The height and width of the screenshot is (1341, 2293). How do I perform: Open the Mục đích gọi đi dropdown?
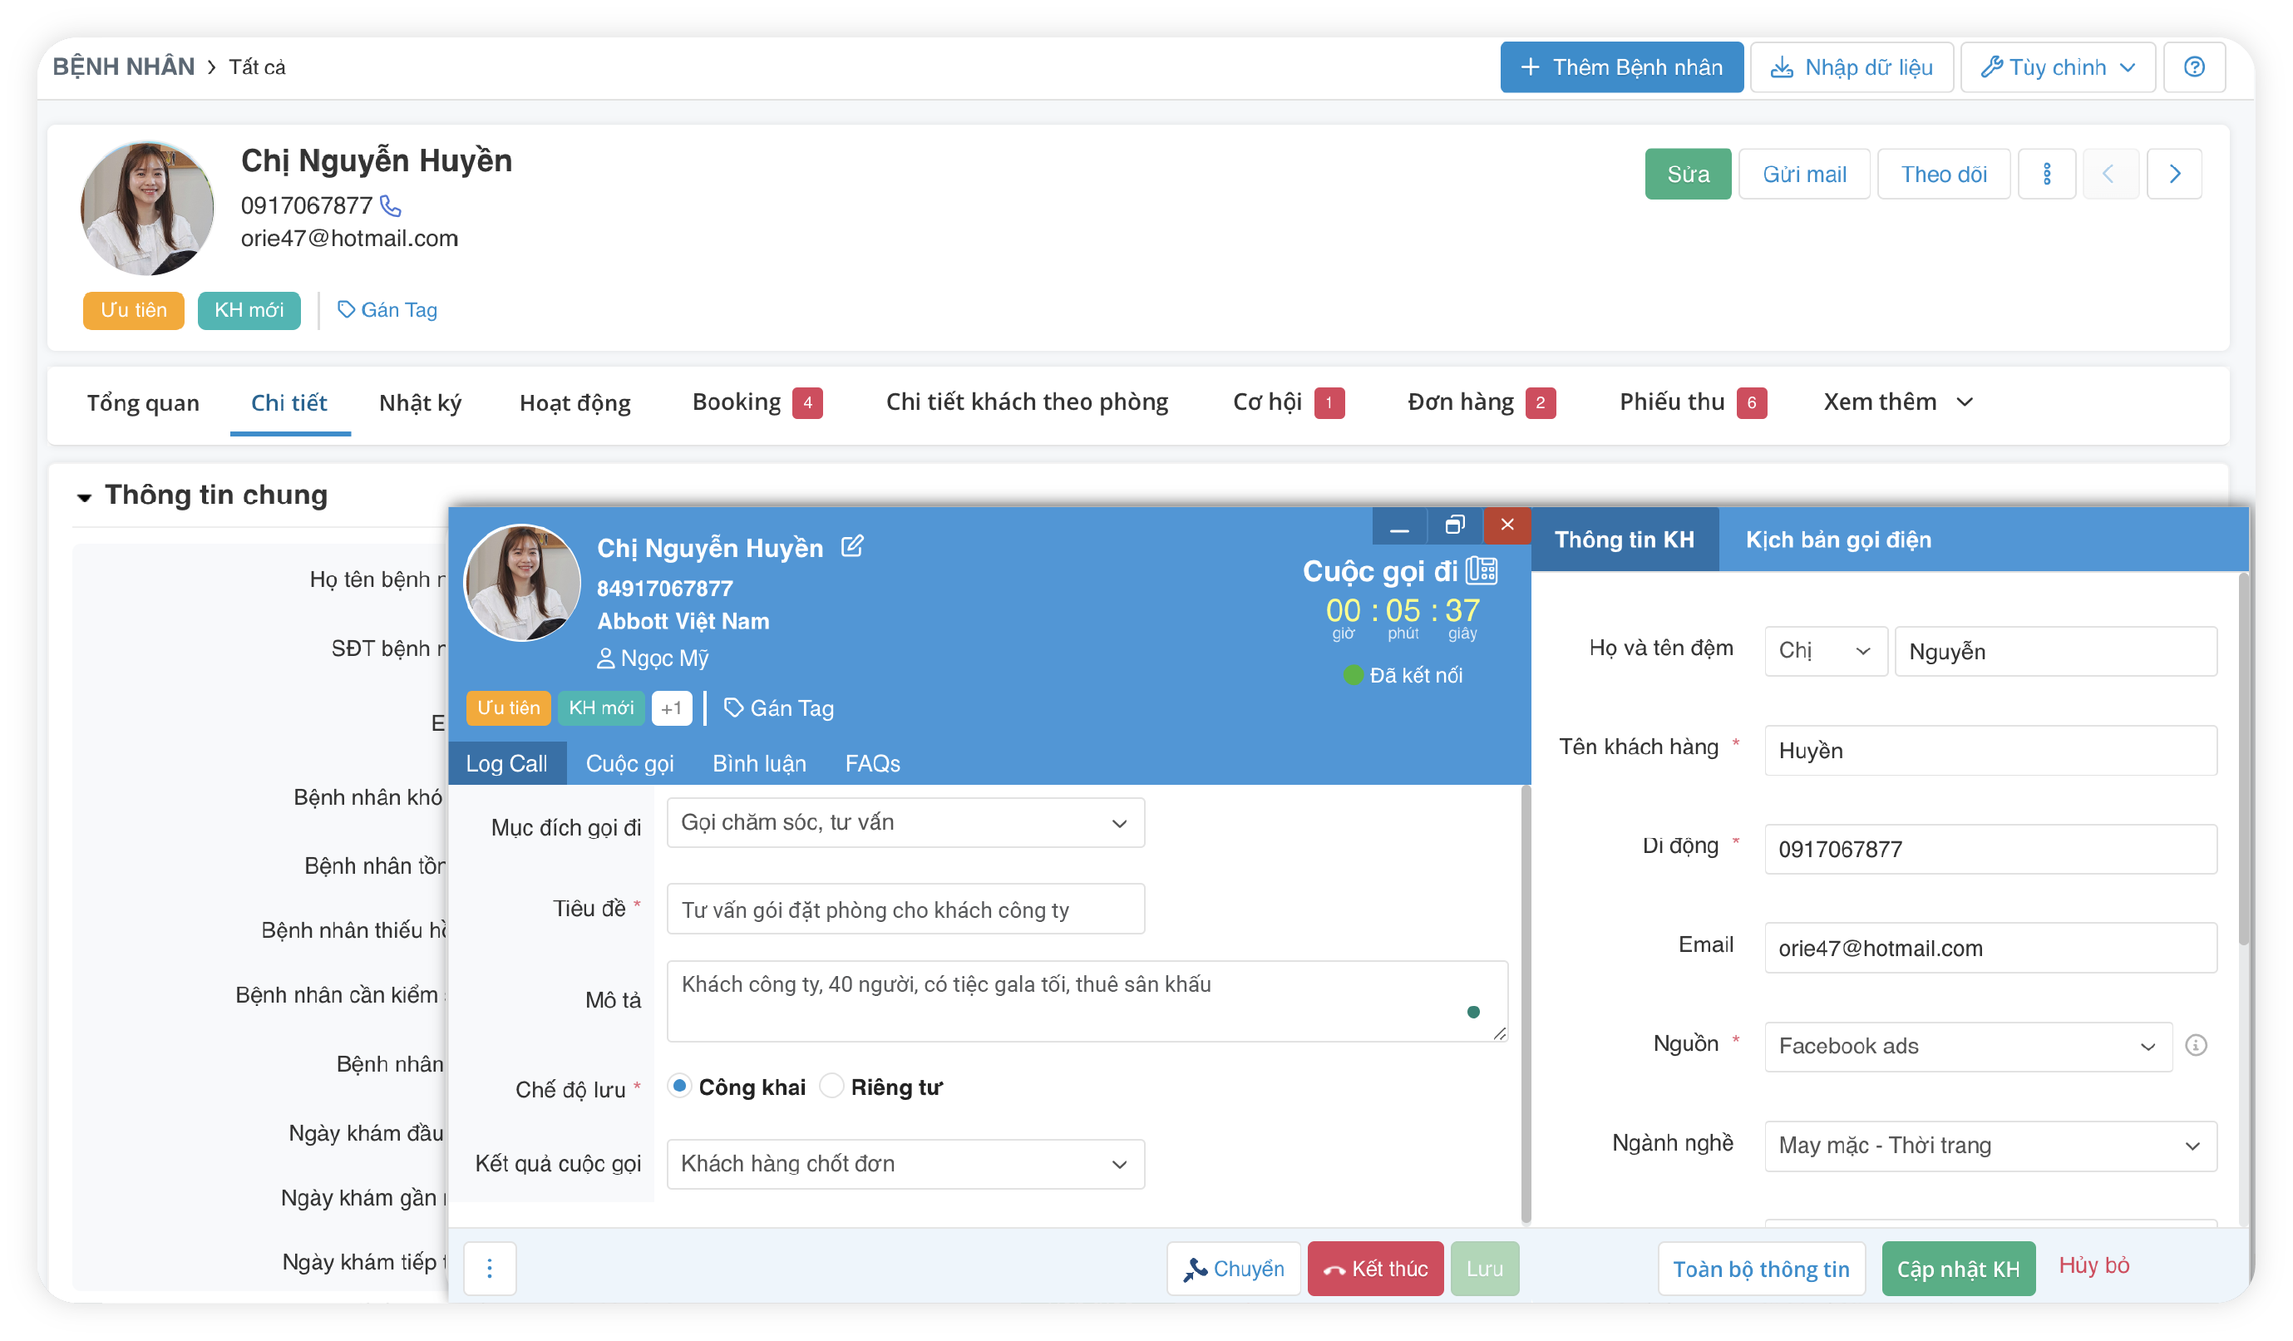tap(905, 822)
